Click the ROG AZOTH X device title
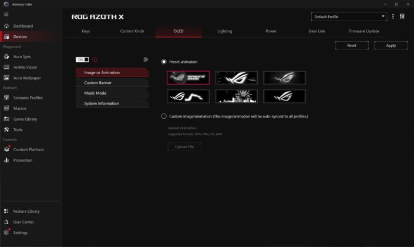Viewport: 414px width, 247px height. [97, 16]
